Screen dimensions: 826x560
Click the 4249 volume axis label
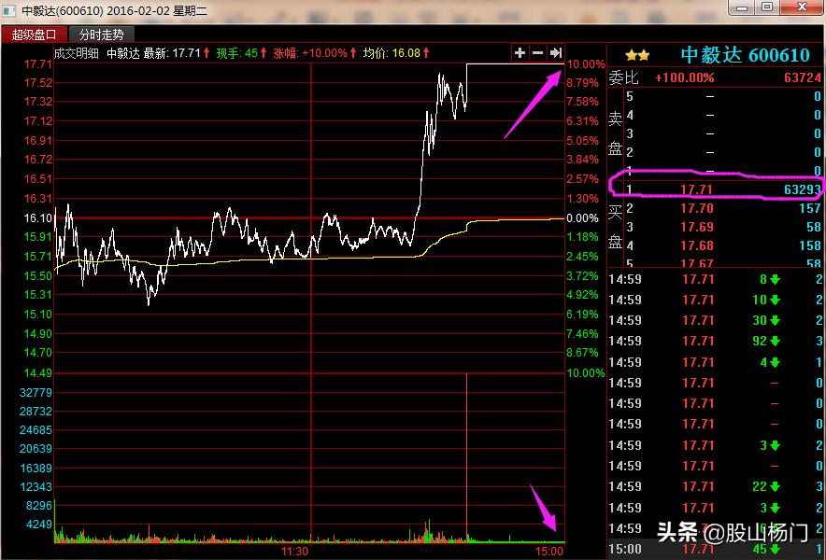tap(39, 525)
